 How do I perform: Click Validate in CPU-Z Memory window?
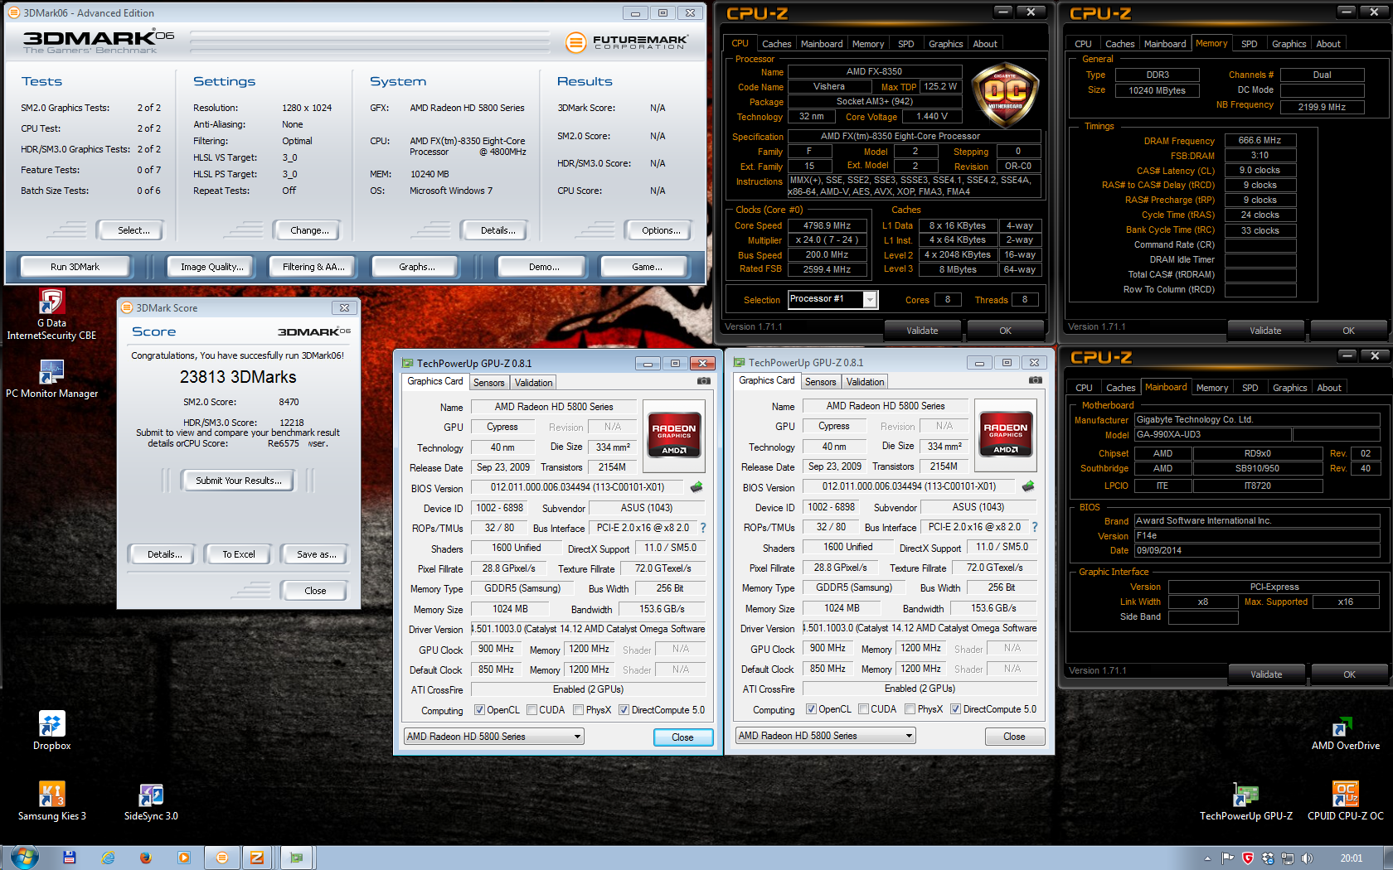[1265, 331]
